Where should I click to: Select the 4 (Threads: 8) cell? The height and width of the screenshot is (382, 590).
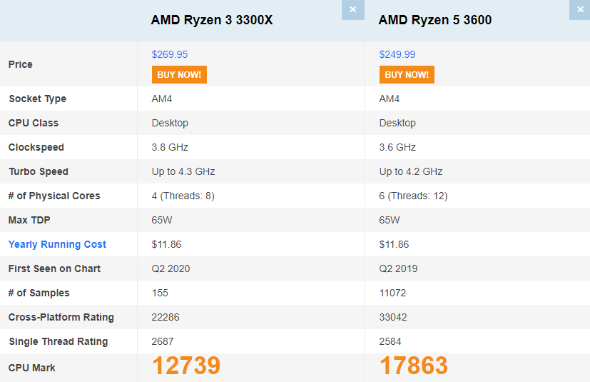(183, 196)
